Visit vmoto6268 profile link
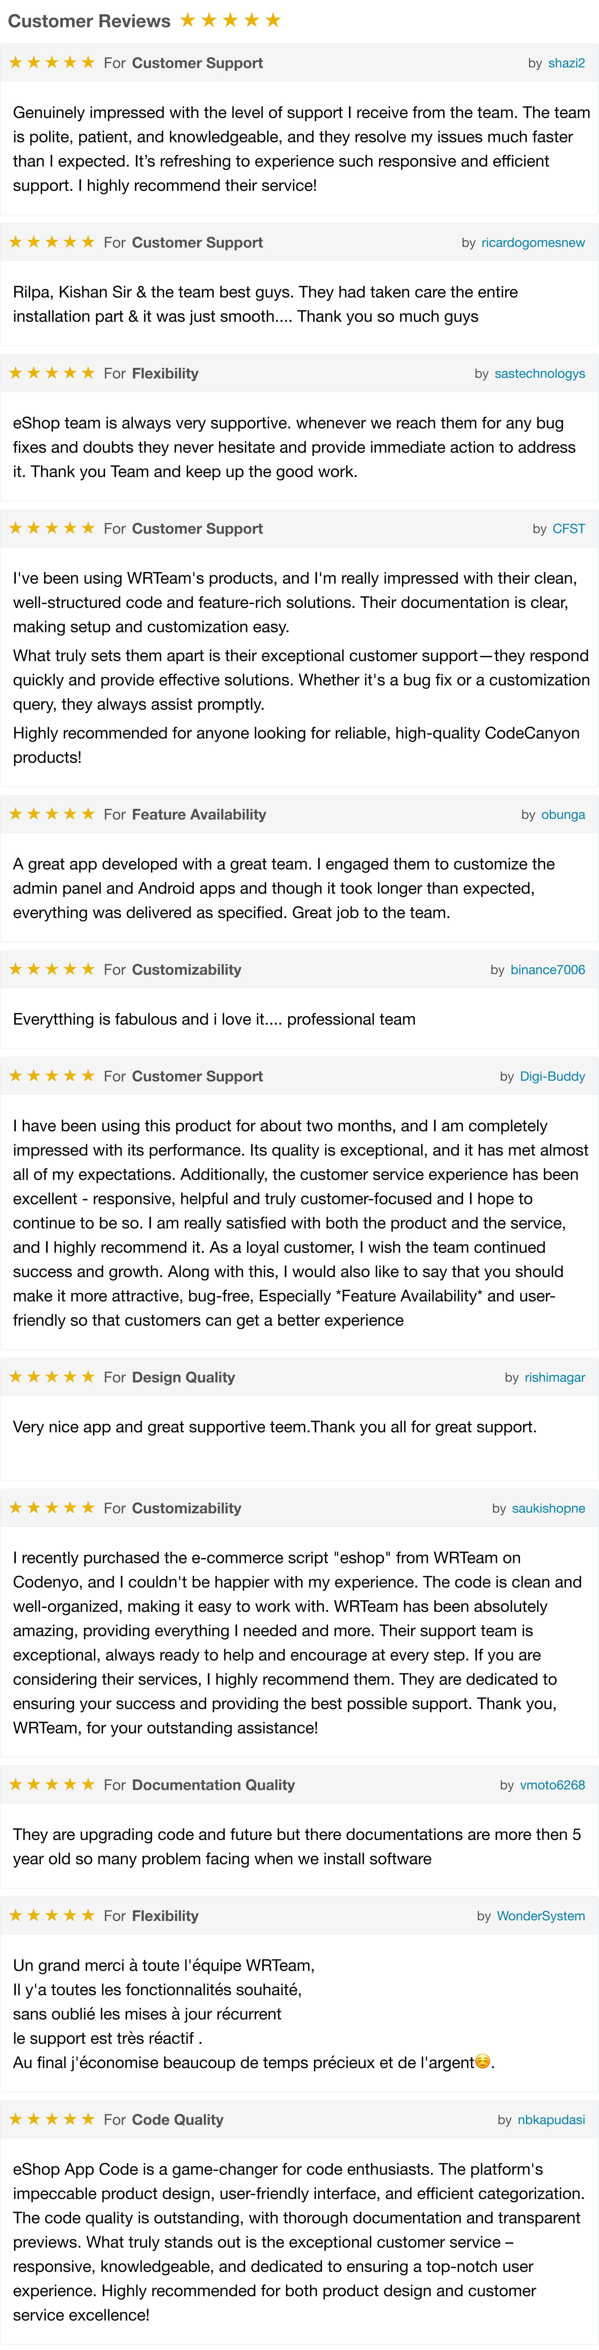Image resolution: width=599 pixels, height=2350 pixels. (552, 1785)
